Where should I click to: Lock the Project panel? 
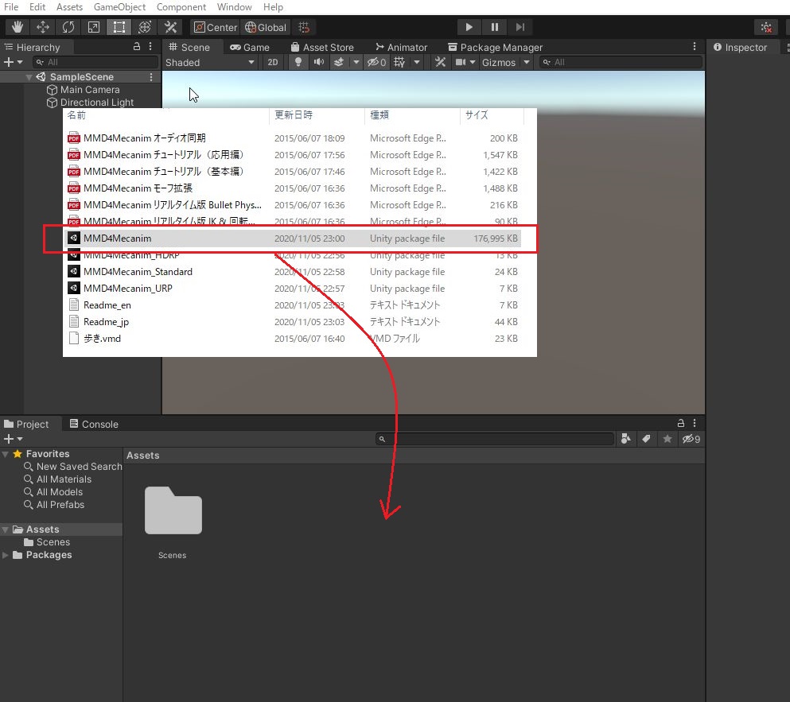681,423
